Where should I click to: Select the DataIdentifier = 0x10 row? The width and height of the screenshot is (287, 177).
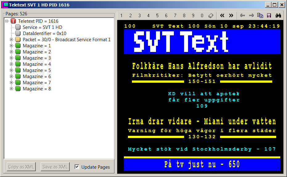(44, 33)
